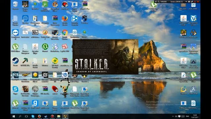This screenshot has width=211, height=119.
Task: Open the blue circle icon with white dots
Action: [75, 19]
